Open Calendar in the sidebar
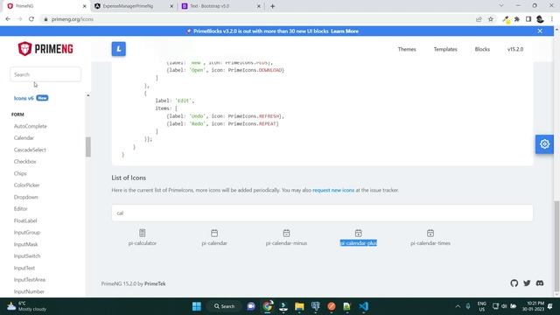 tap(24, 138)
